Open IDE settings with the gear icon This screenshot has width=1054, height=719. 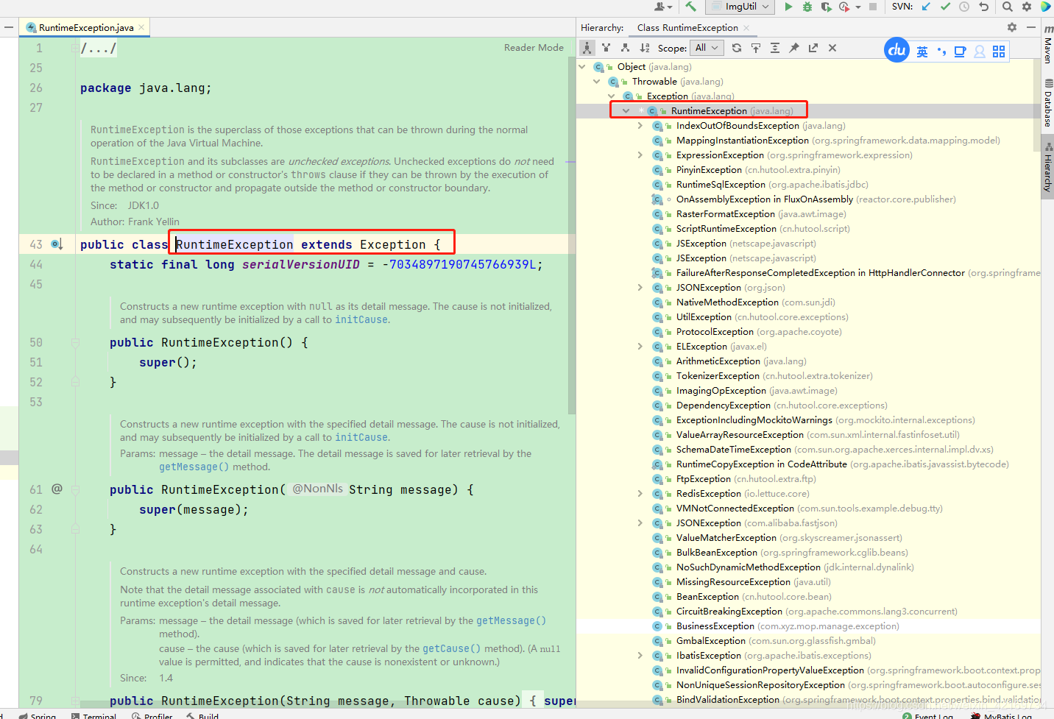click(x=1027, y=7)
